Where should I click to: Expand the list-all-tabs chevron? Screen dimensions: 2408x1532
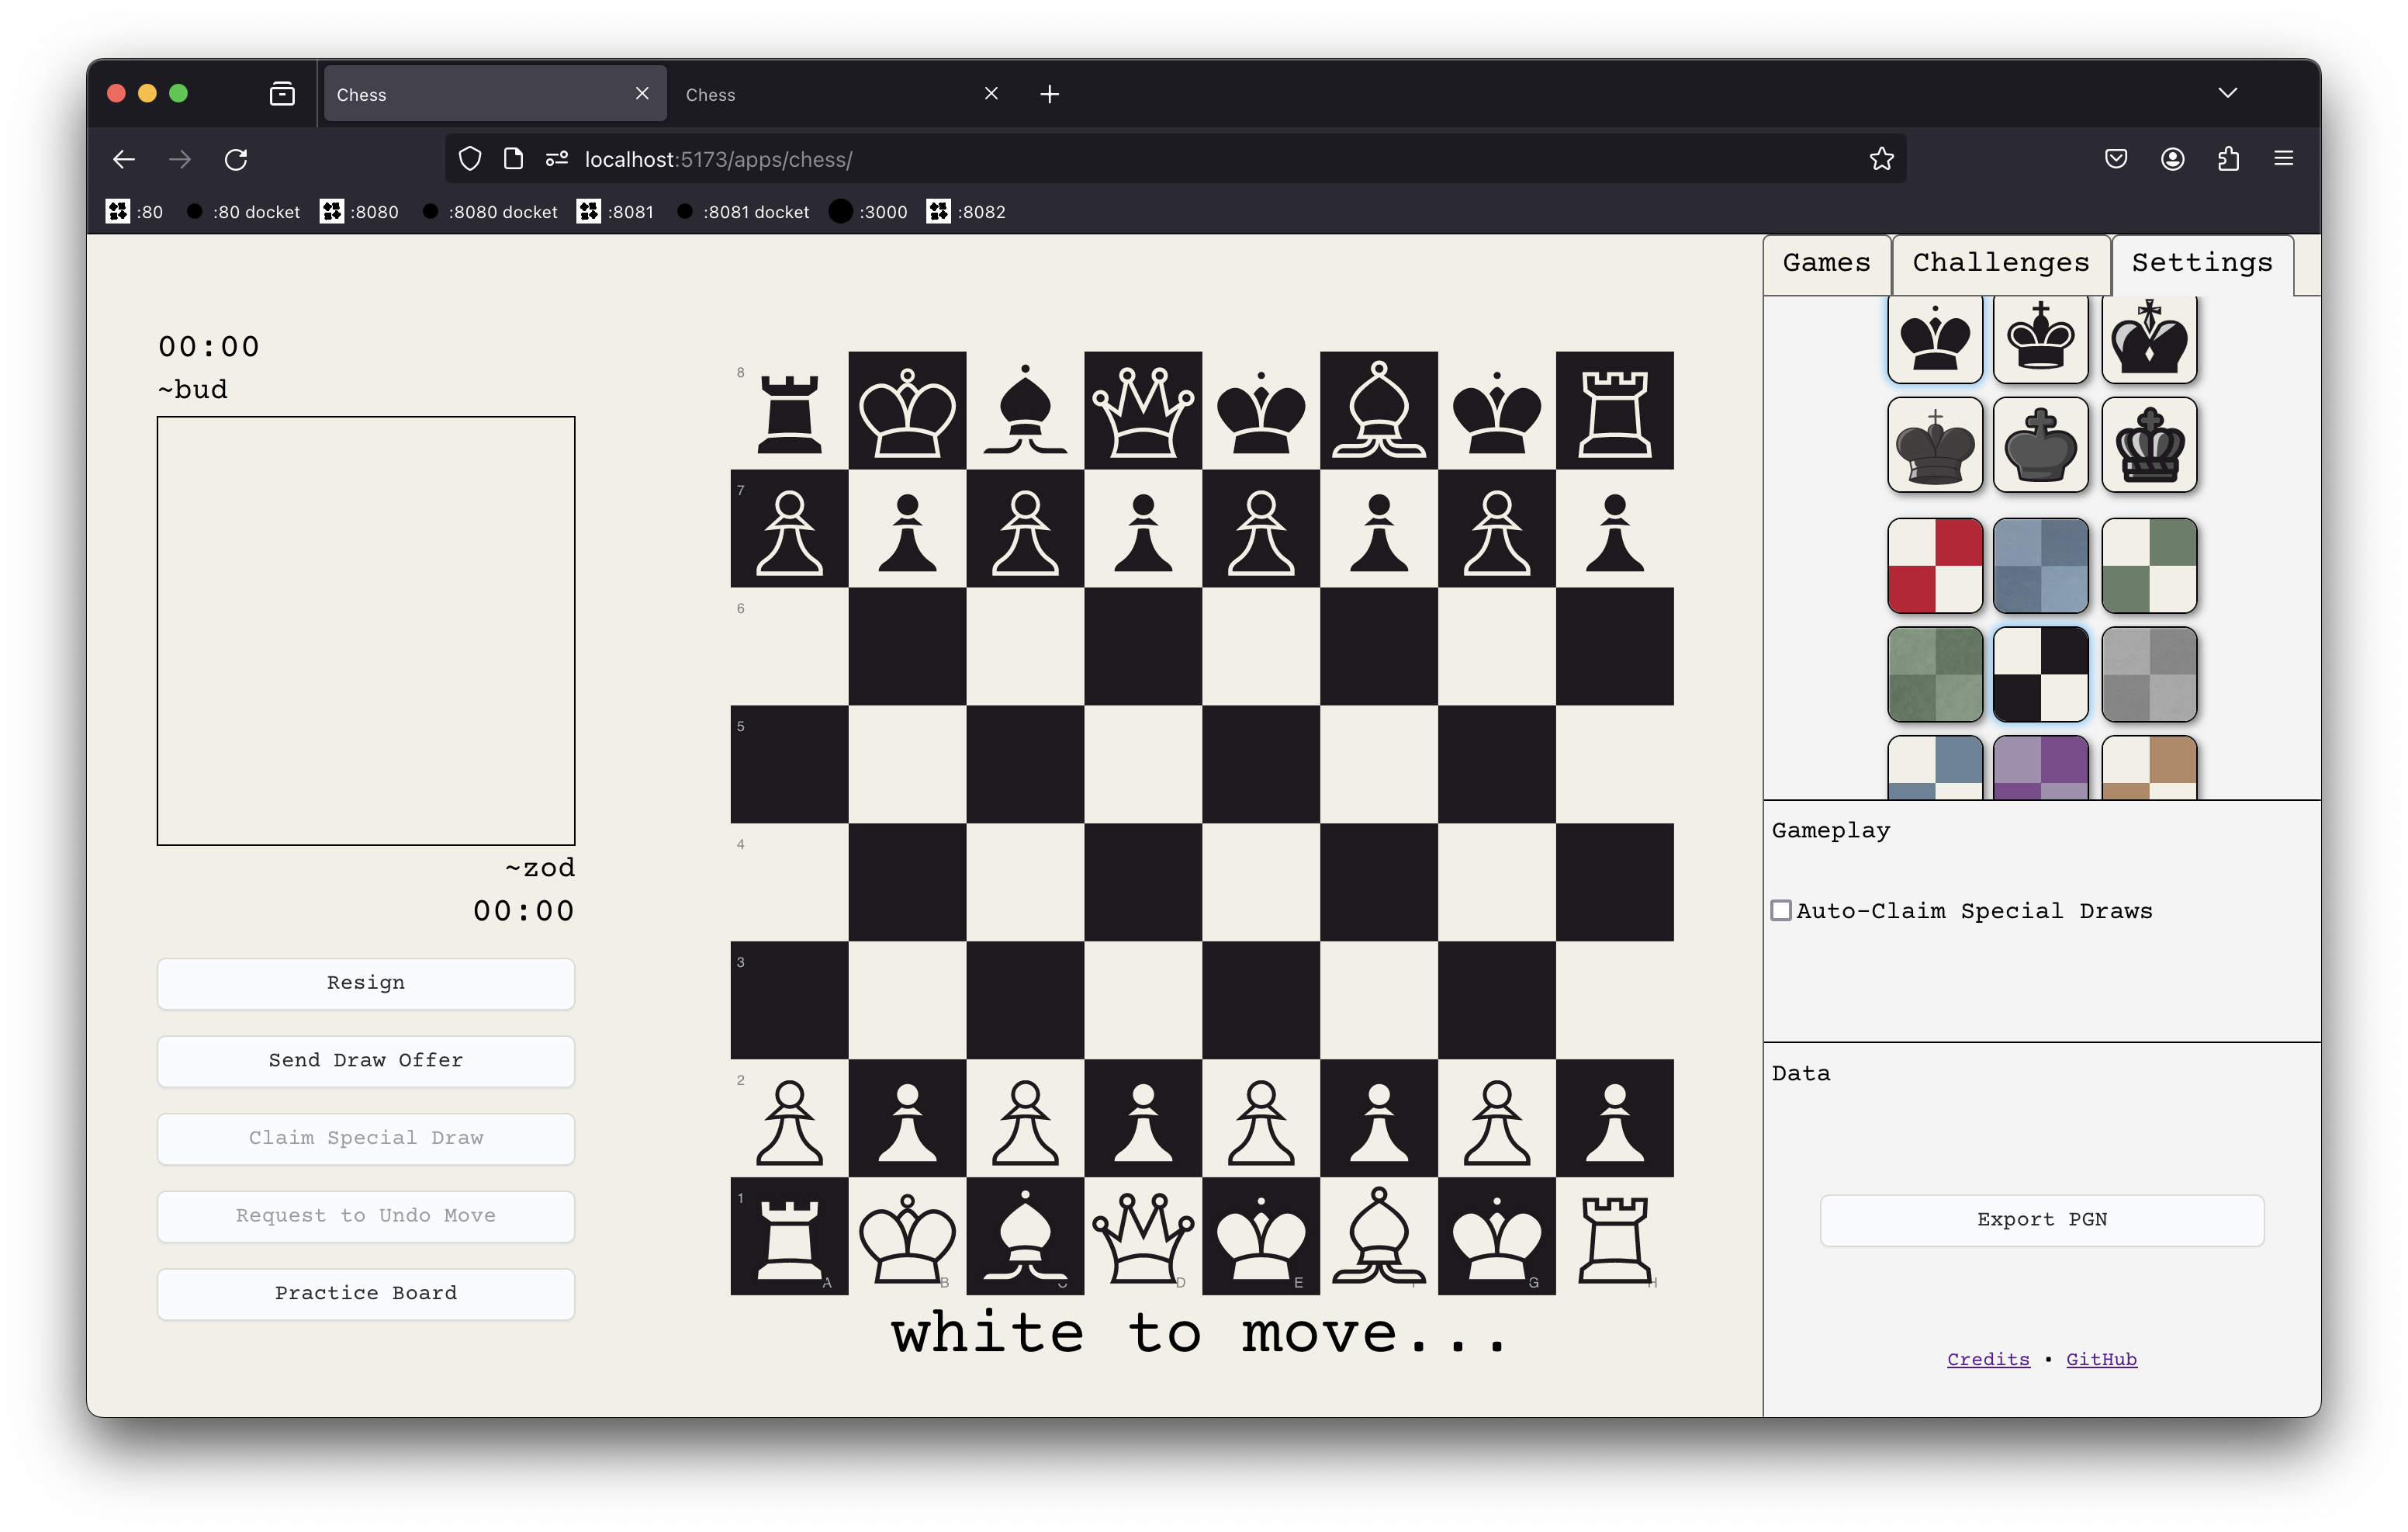2227,93
